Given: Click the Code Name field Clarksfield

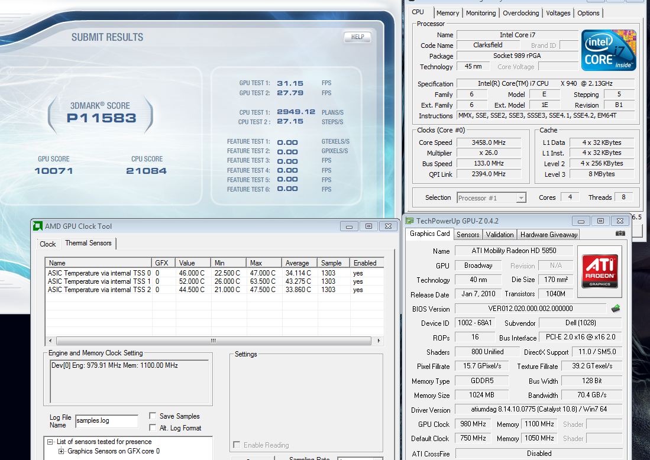Looking at the screenshot, I should pyautogui.click(x=488, y=45).
